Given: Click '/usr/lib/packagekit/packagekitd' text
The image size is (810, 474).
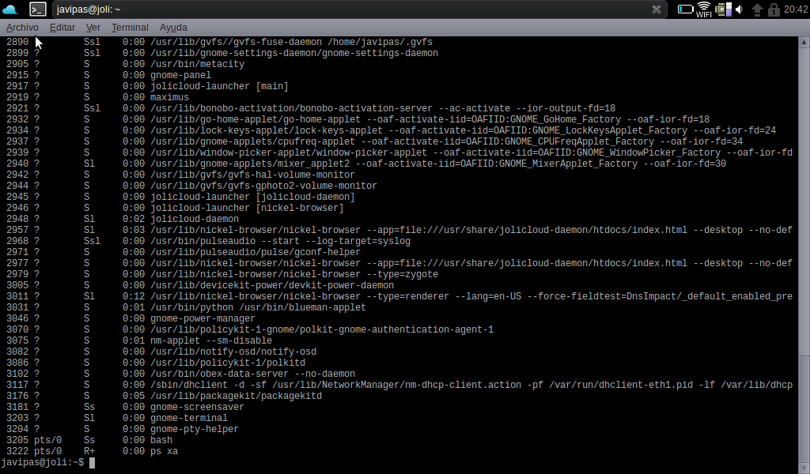Looking at the screenshot, I should pos(236,396).
